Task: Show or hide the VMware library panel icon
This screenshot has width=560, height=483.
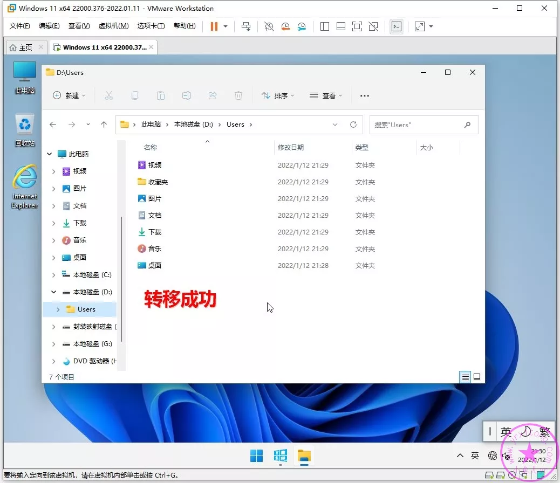Action: (x=324, y=26)
